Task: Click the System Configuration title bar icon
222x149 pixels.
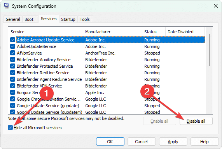Action: click(x=7, y=6)
